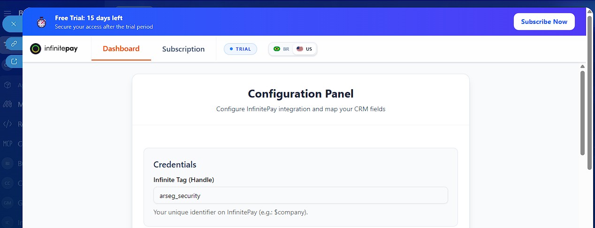Click the TRIAL status badge
The height and width of the screenshot is (228, 595).
240,49
